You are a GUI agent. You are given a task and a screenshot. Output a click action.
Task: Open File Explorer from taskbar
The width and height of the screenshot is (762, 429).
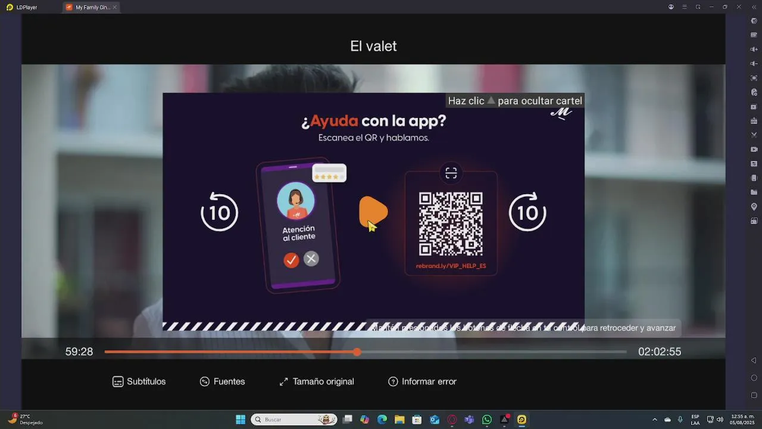(x=399, y=419)
